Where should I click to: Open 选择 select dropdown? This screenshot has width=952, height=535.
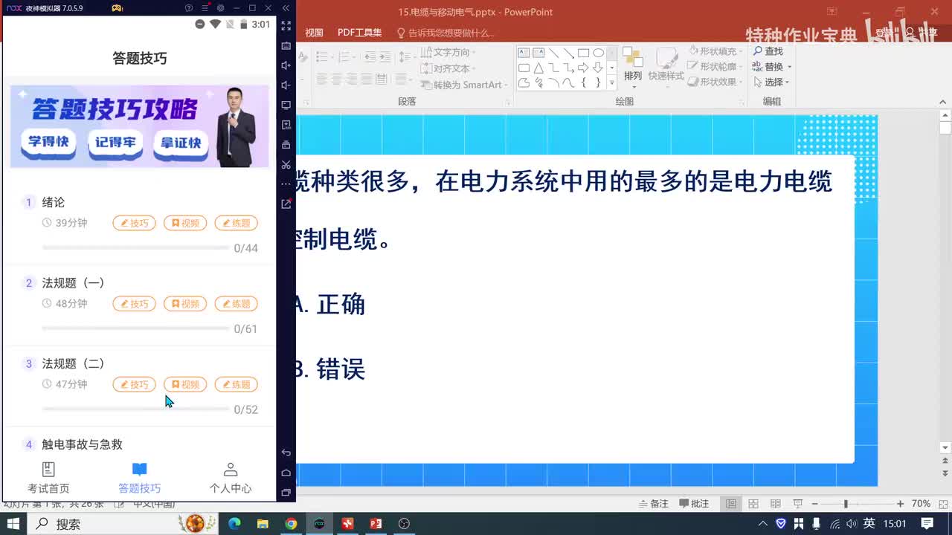pyautogui.click(x=771, y=82)
